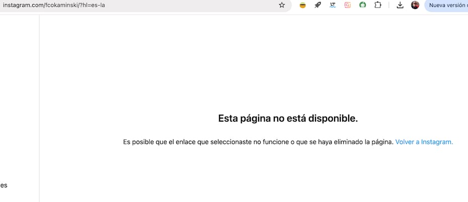
Task: Bookmark this page with the star icon
Action: [x=282, y=5]
